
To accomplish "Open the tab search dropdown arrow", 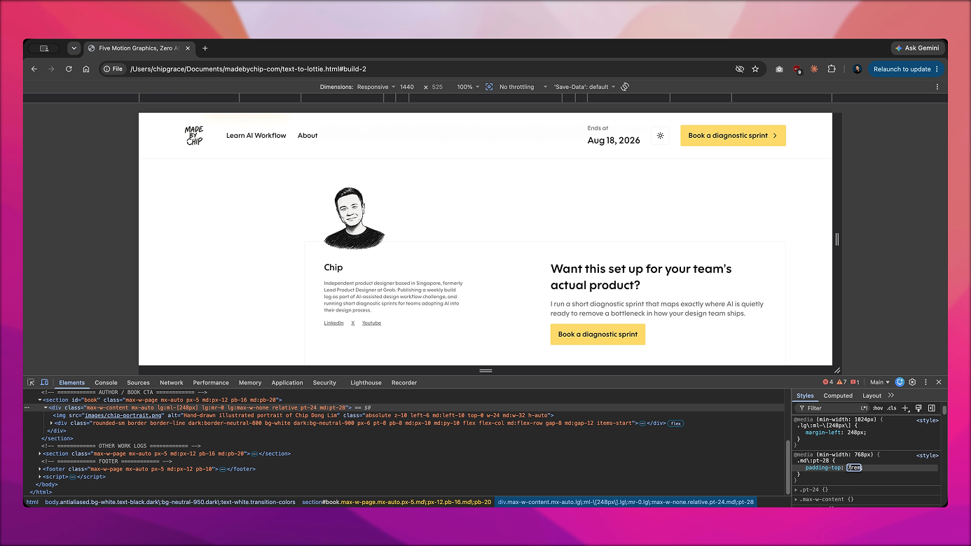I will point(74,48).
